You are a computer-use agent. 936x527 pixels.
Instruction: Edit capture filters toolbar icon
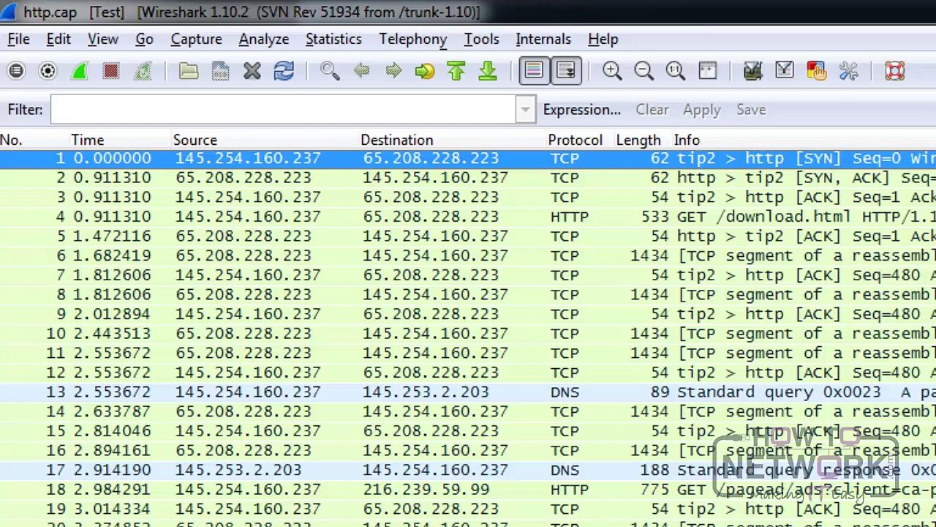(x=753, y=71)
